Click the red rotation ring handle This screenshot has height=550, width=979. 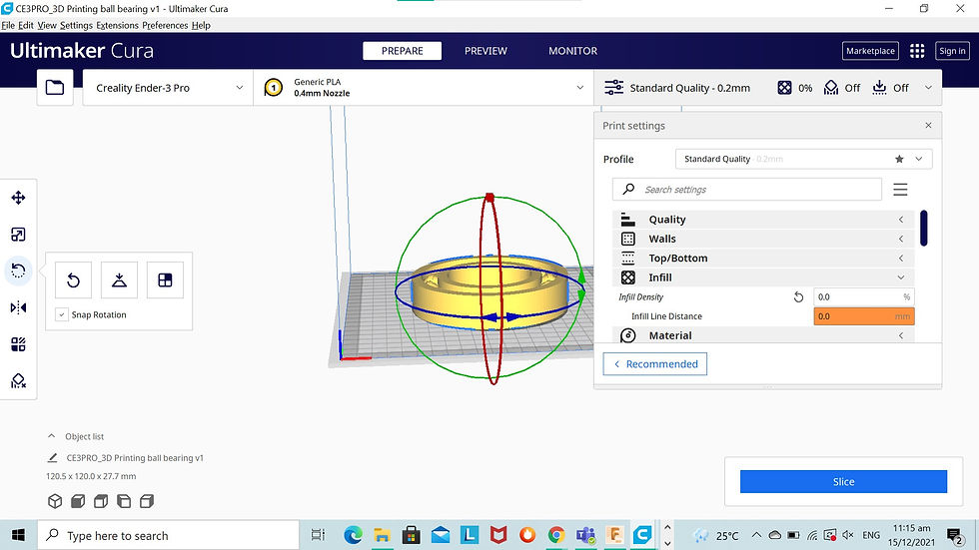[489, 197]
